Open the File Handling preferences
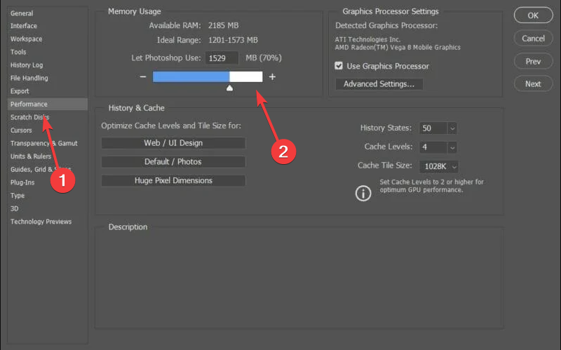The image size is (561, 350). [x=29, y=78]
